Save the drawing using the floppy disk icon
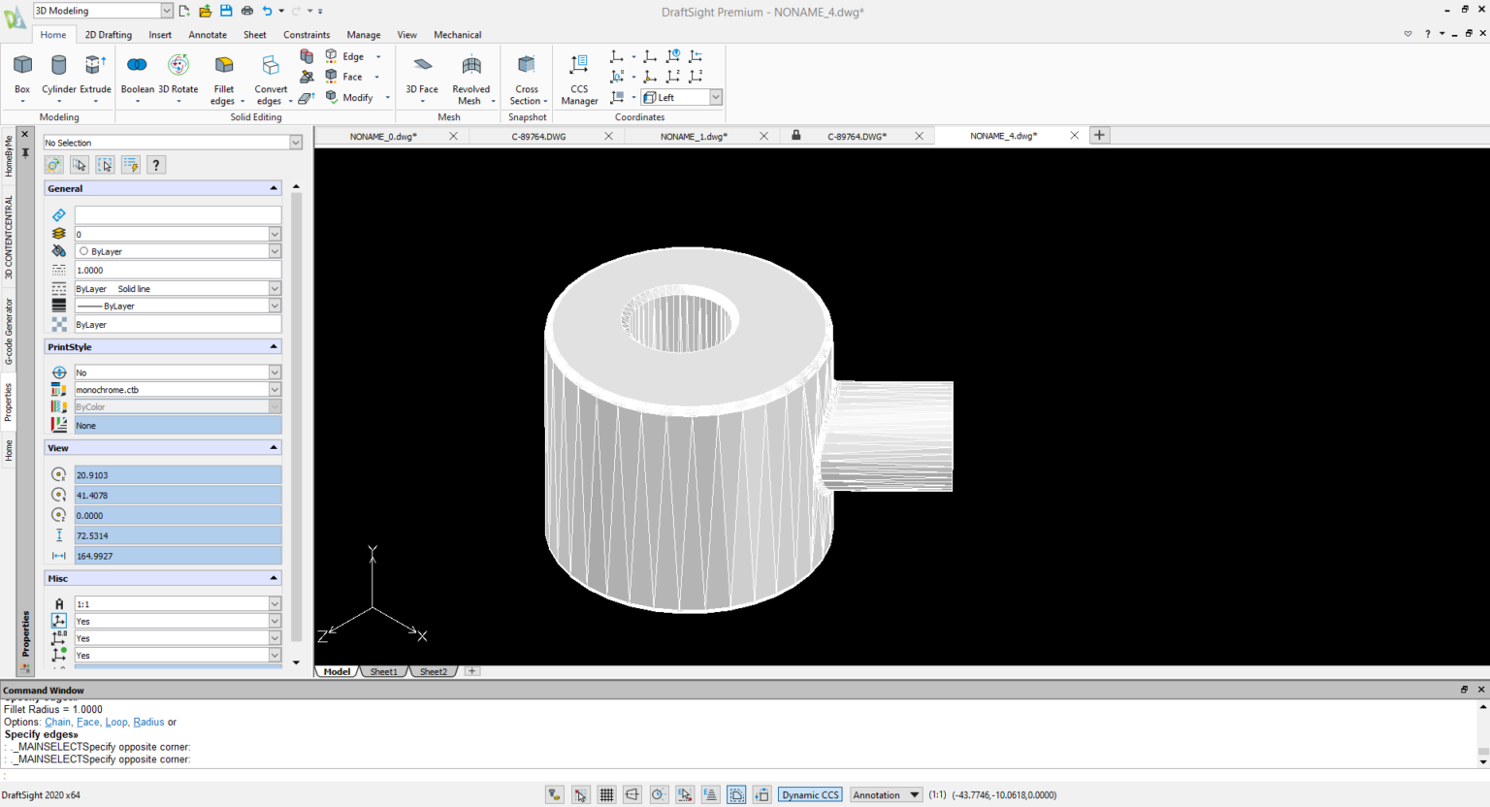This screenshot has width=1490, height=807. [x=226, y=11]
